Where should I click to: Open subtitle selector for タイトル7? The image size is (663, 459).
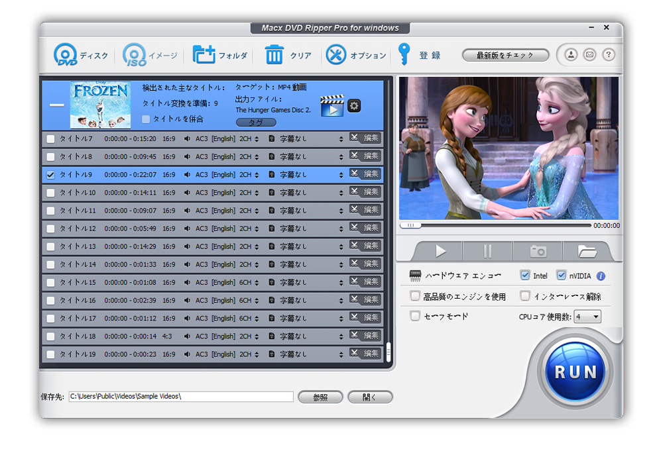coord(341,139)
